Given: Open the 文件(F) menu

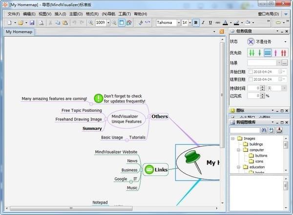Looking at the screenshot, I should (x=14, y=14).
